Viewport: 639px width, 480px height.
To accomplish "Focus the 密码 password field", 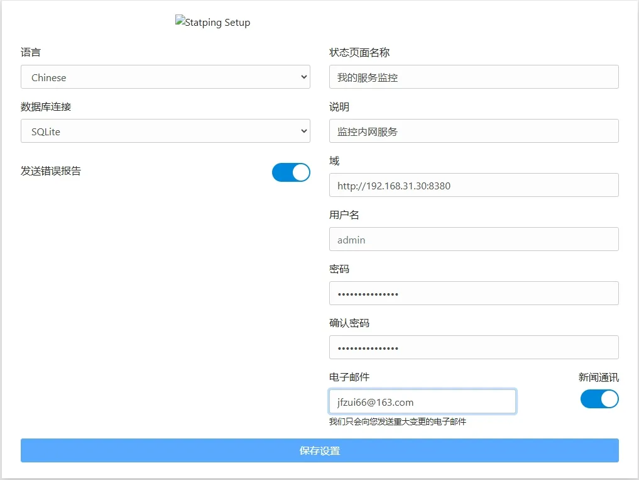I will [x=473, y=294].
